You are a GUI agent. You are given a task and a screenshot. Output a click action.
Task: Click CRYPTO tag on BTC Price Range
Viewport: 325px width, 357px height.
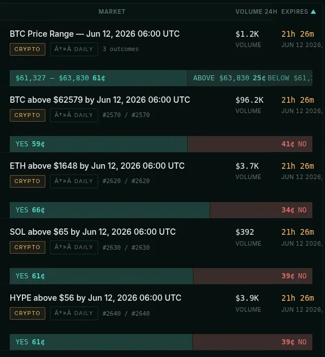[28, 49]
